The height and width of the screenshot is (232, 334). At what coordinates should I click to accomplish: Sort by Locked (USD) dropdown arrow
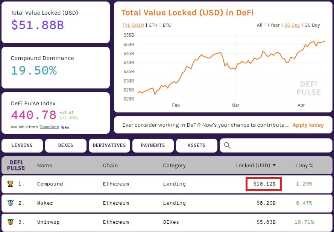pyautogui.click(x=274, y=165)
